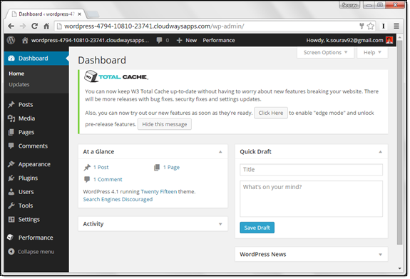Click the home icon in admin bar
410x279 pixels.
(25, 40)
